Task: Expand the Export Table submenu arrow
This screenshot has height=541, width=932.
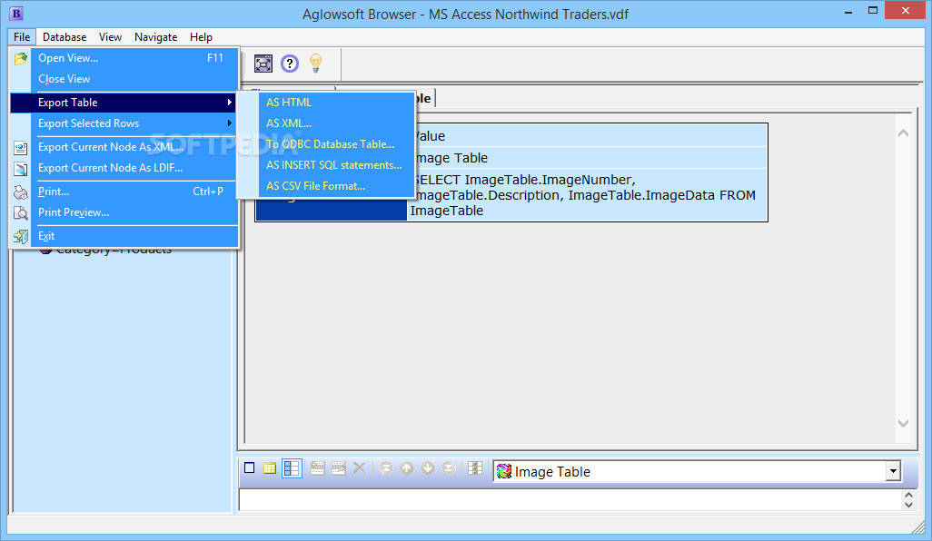Action: click(x=230, y=103)
